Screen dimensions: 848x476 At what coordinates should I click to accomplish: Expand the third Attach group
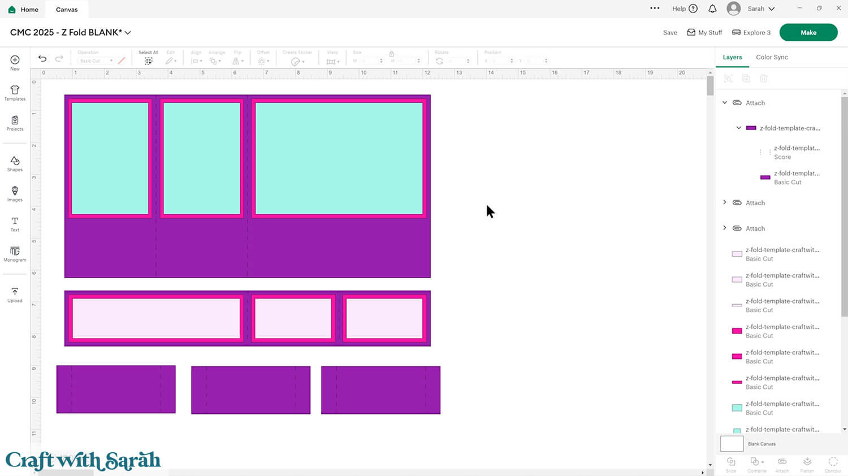725,228
